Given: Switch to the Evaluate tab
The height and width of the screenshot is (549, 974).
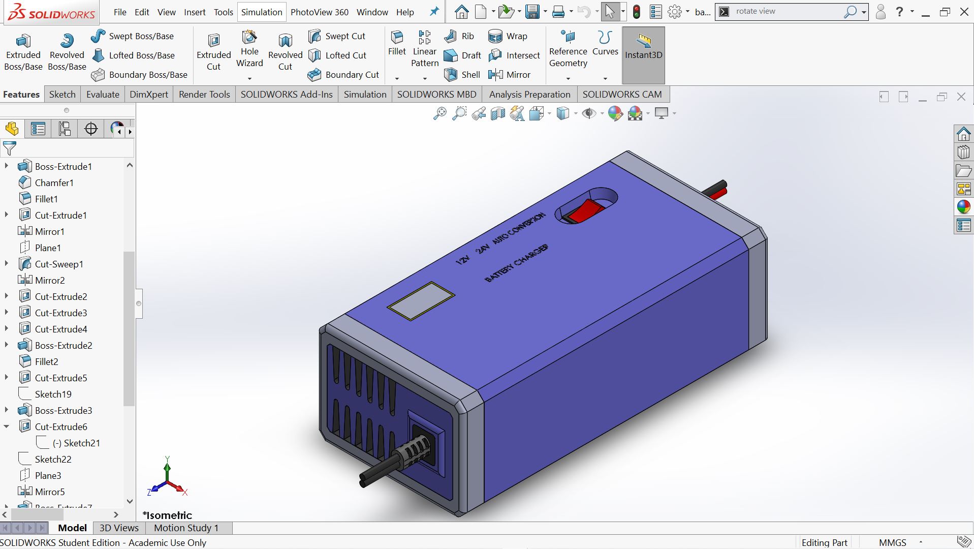Looking at the screenshot, I should pos(103,95).
